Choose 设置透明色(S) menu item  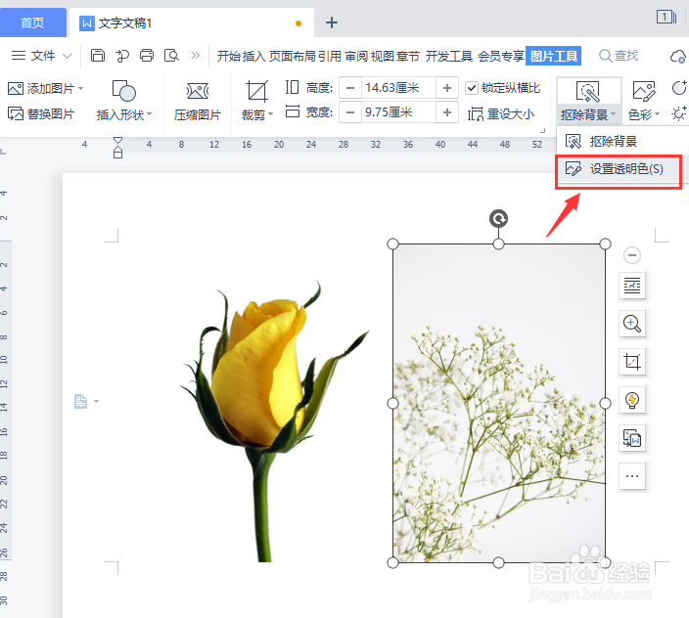pyautogui.click(x=619, y=169)
